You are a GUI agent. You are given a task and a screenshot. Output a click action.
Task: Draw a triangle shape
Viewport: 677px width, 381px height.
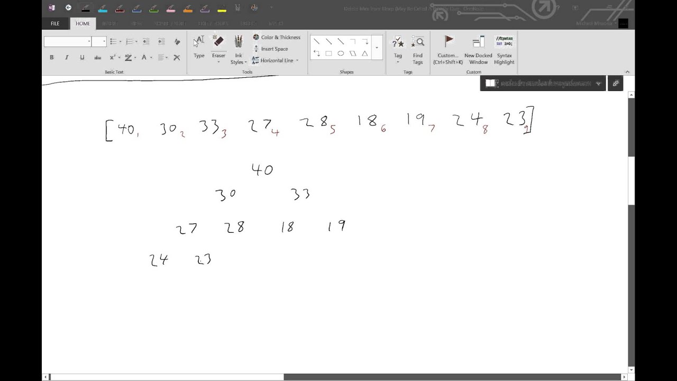click(365, 53)
